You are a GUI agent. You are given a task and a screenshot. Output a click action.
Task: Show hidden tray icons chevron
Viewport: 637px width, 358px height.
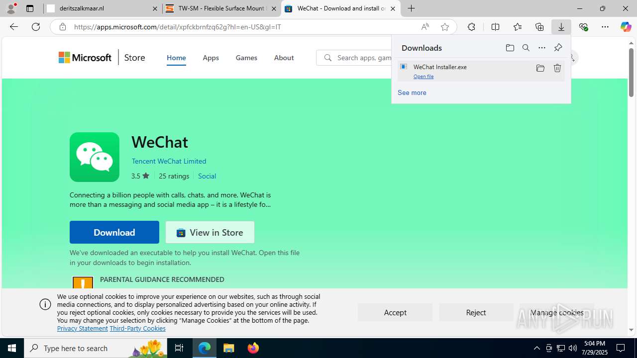(x=536, y=348)
